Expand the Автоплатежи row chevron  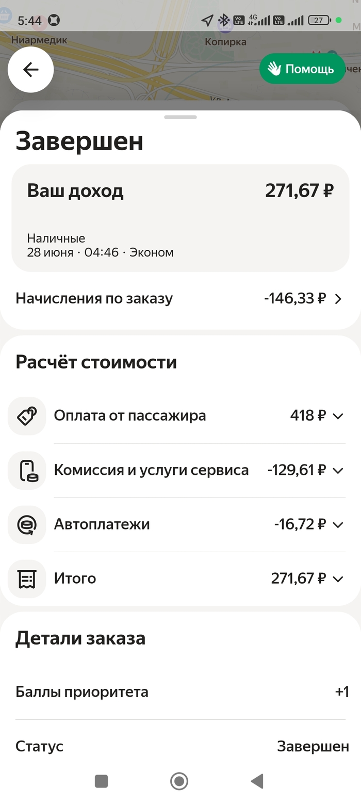(x=338, y=525)
